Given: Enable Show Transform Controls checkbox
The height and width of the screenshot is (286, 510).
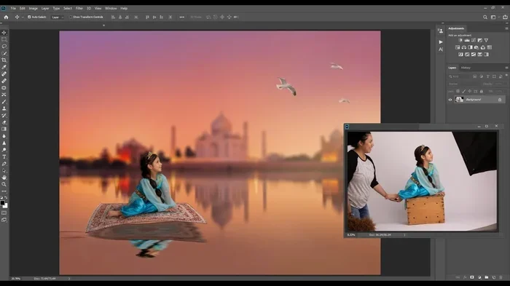Looking at the screenshot, I should (70, 17).
